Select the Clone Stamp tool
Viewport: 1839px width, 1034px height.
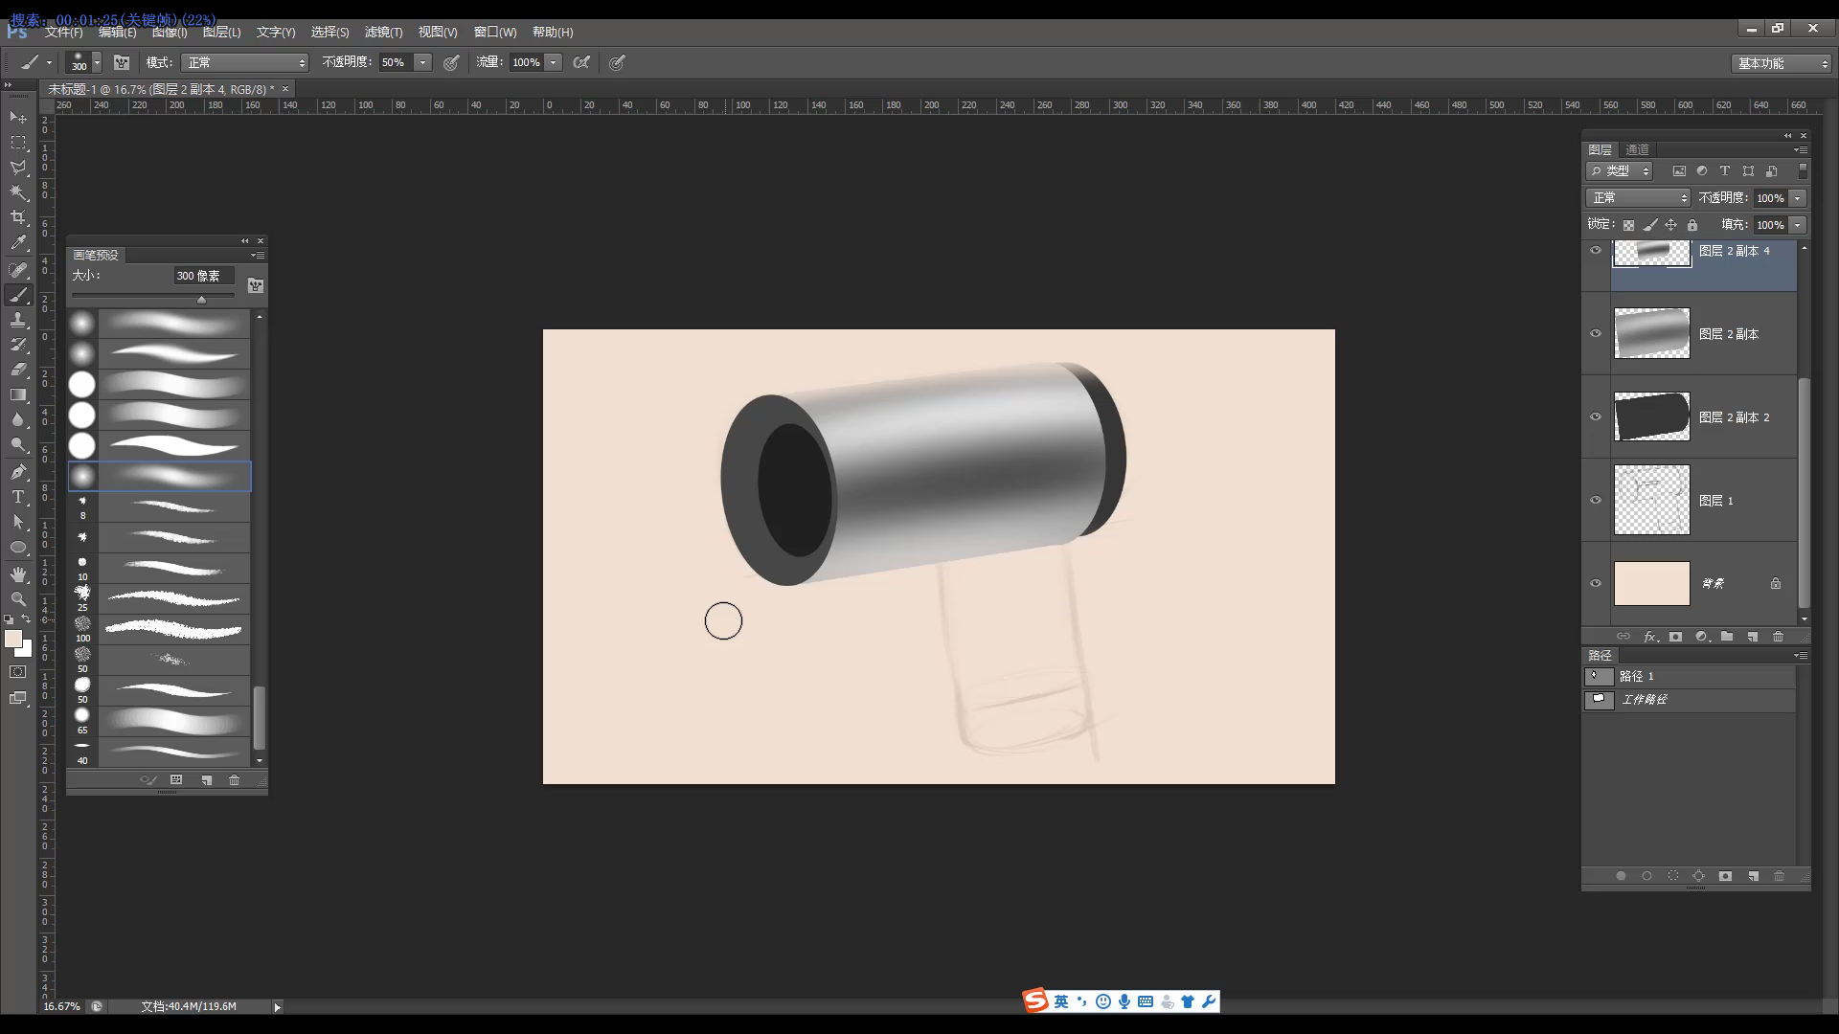[x=18, y=320]
